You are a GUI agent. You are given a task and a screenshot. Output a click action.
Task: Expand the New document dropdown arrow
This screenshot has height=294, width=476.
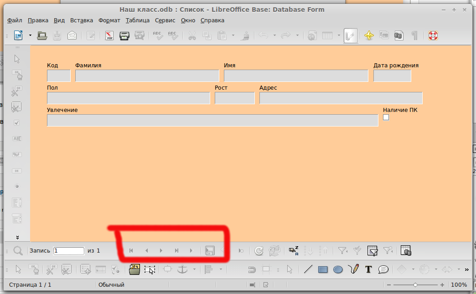pyautogui.click(x=30, y=35)
